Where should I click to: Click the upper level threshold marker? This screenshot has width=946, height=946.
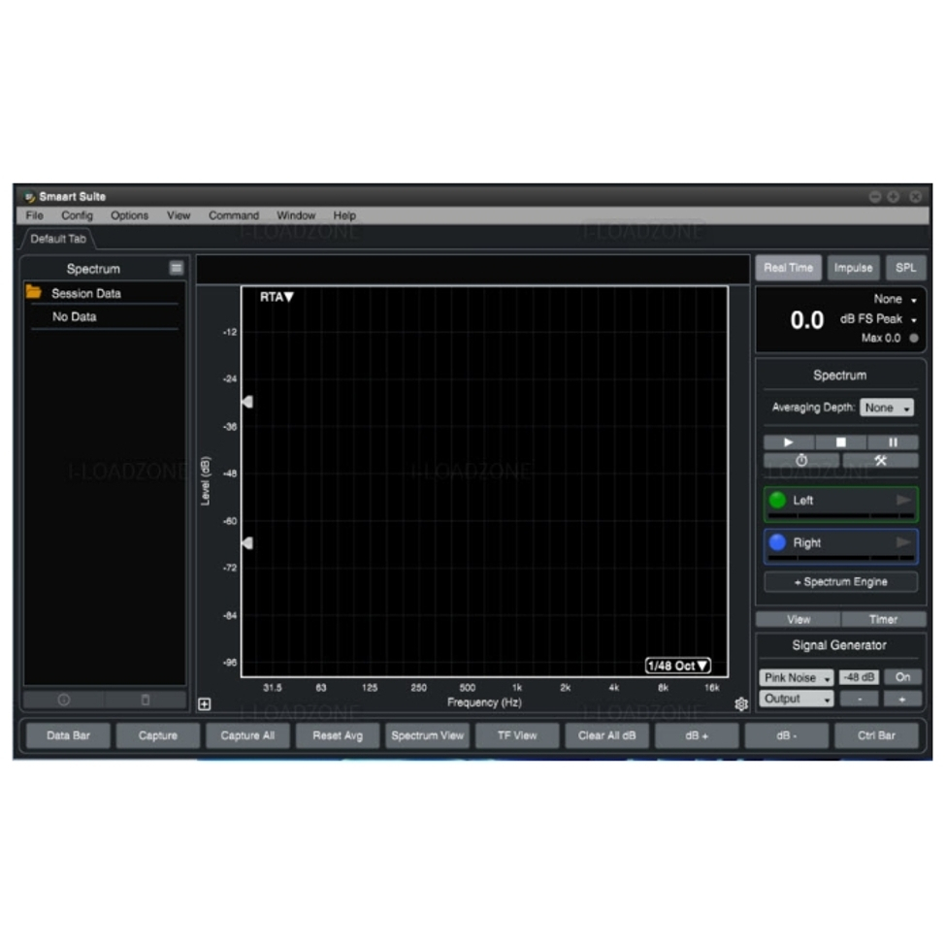(x=247, y=402)
